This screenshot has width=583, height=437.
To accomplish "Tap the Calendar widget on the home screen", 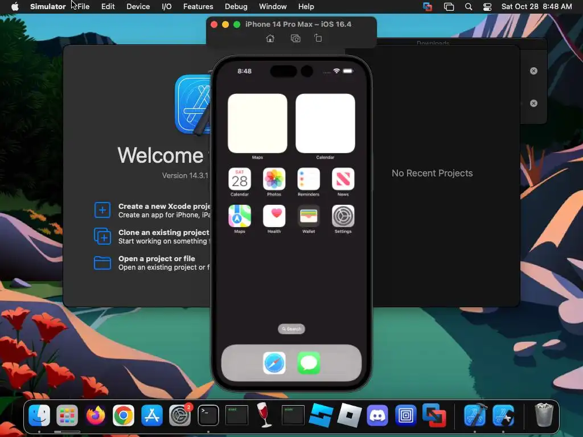I will (x=325, y=123).
